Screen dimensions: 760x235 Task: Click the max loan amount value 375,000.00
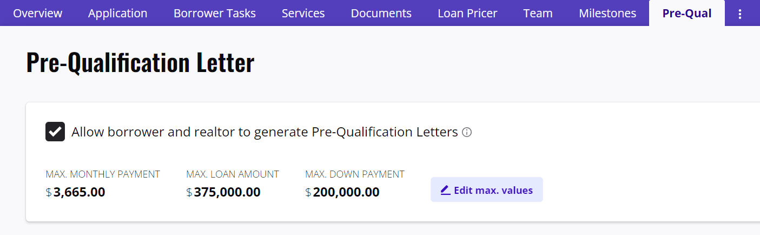tap(227, 192)
